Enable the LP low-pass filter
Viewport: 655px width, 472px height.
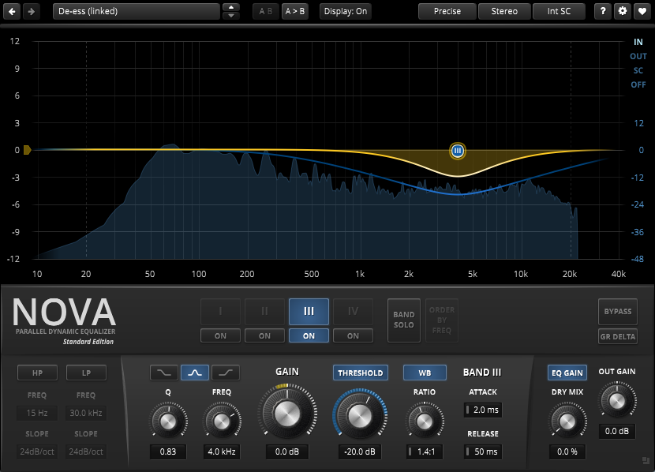86,373
